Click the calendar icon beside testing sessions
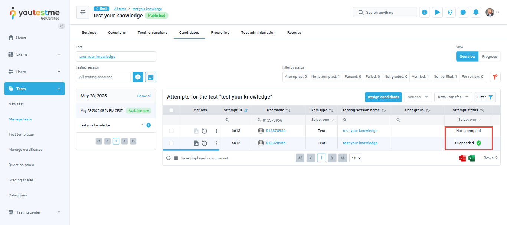Viewport: 507px width, 225px height. click(151, 77)
